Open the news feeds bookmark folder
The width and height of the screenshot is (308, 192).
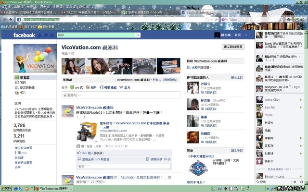tap(46, 27)
